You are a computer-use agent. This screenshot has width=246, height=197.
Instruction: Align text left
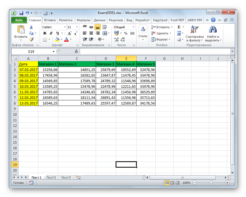coord(85,33)
